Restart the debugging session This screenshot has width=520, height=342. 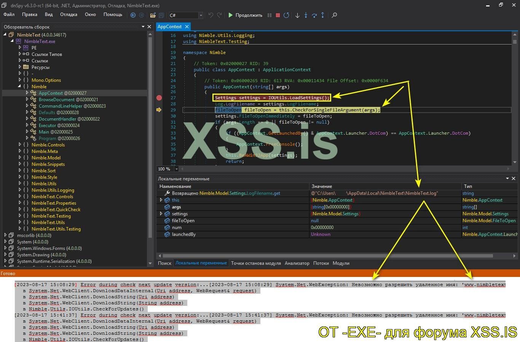click(286, 15)
